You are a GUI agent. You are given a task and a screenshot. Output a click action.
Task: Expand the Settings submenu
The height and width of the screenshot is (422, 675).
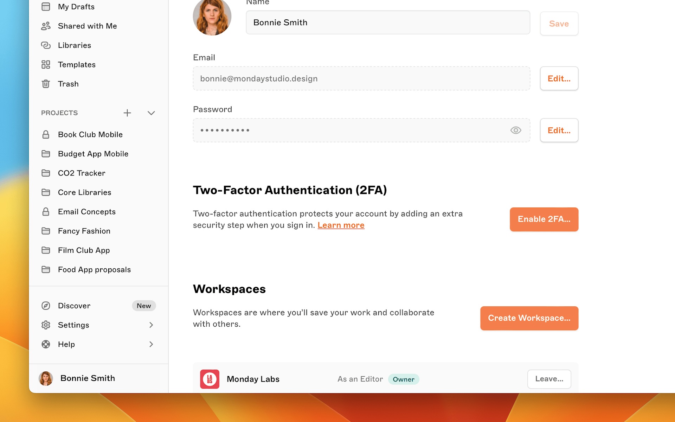click(x=151, y=325)
